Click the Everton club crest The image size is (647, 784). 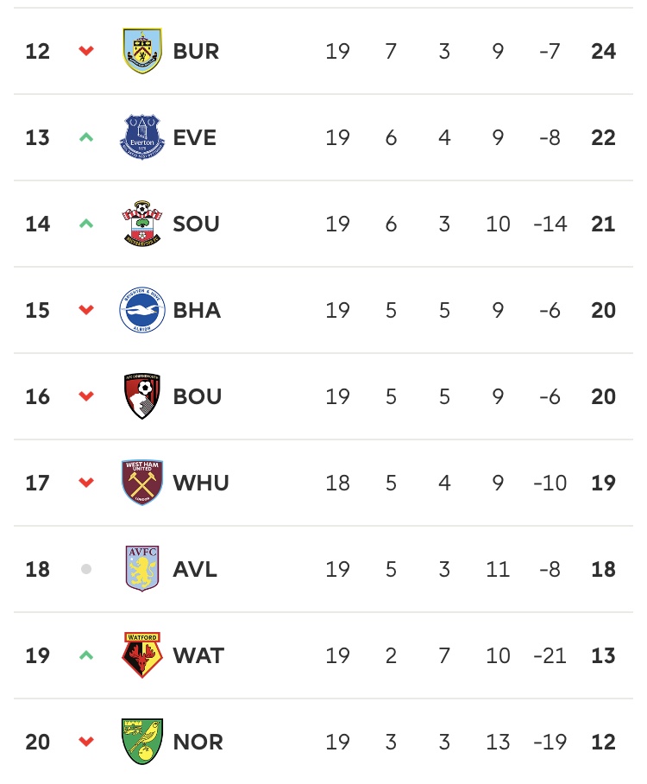pyautogui.click(x=142, y=137)
